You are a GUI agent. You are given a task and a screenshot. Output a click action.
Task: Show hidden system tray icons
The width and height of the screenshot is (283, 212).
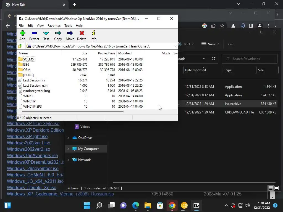tap(226, 205)
